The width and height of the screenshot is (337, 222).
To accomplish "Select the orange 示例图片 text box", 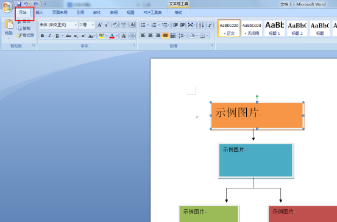I will 257,115.
